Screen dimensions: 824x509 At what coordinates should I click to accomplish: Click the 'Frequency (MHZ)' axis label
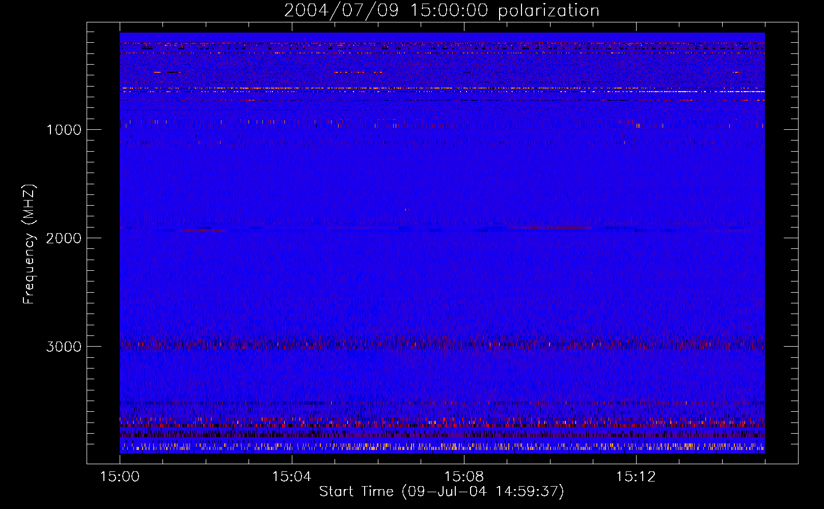click(x=29, y=244)
